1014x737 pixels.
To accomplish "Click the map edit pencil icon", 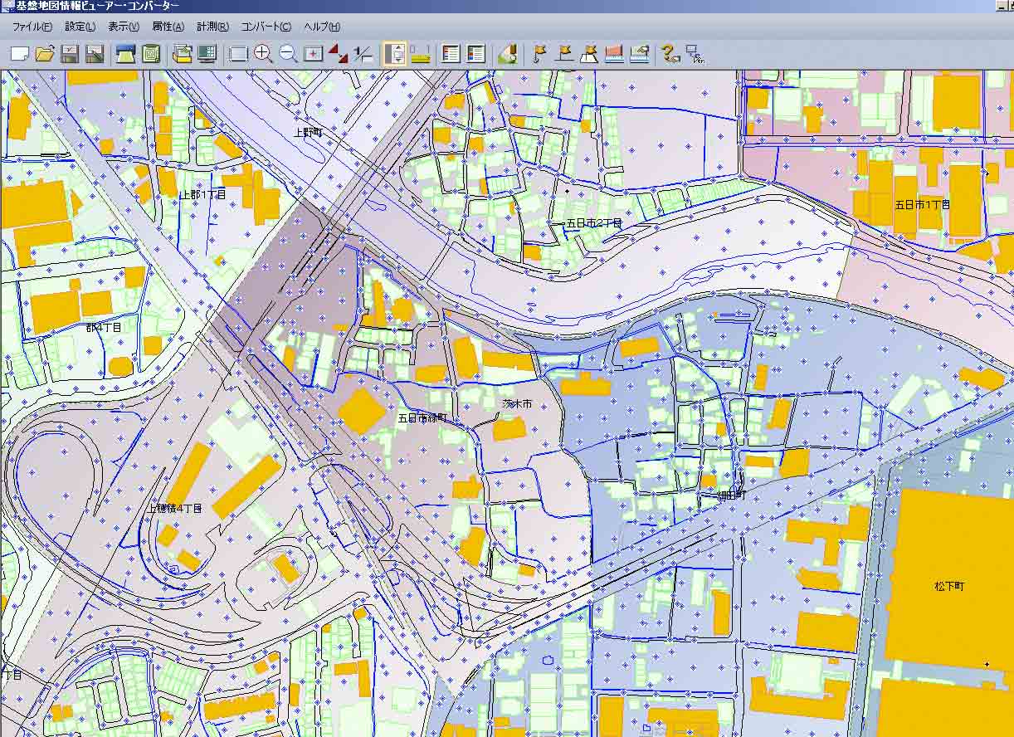I will pos(638,54).
